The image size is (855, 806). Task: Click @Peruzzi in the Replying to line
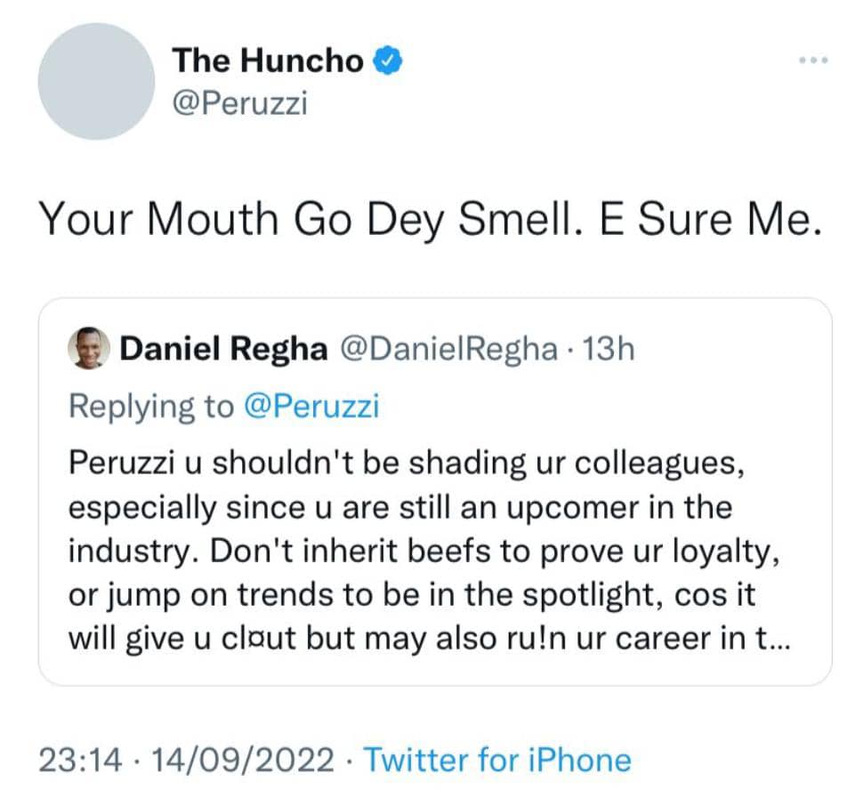coord(311,406)
